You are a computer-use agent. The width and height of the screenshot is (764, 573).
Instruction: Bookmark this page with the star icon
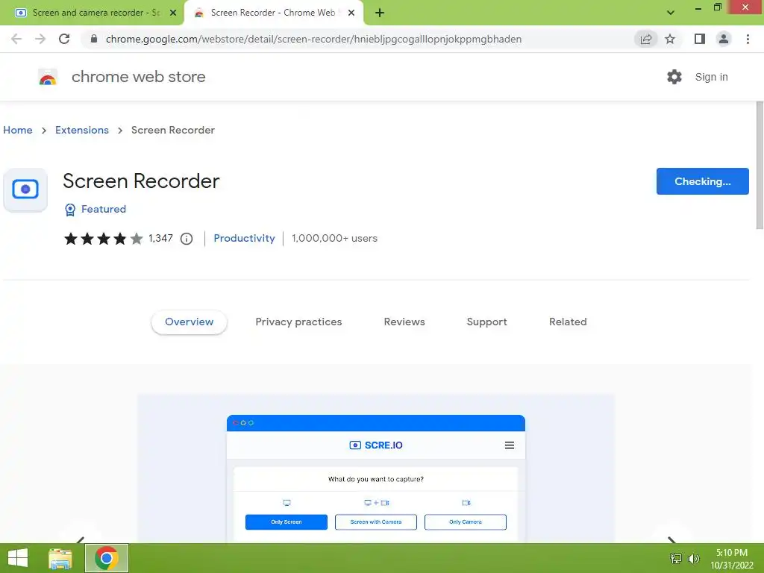670,39
